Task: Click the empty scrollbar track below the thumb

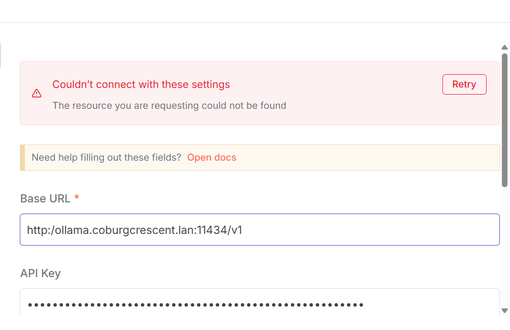Action: (x=504, y=244)
